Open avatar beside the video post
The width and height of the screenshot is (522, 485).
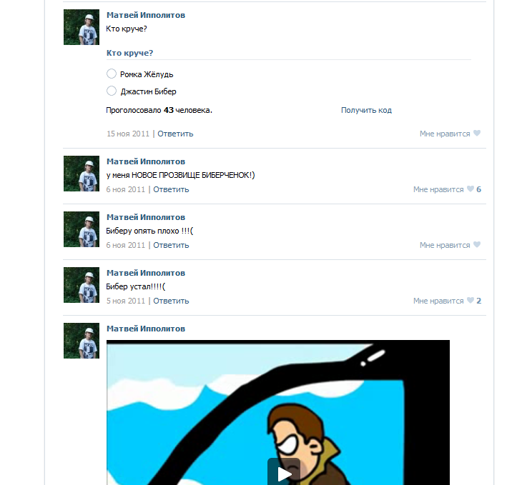click(x=82, y=341)
